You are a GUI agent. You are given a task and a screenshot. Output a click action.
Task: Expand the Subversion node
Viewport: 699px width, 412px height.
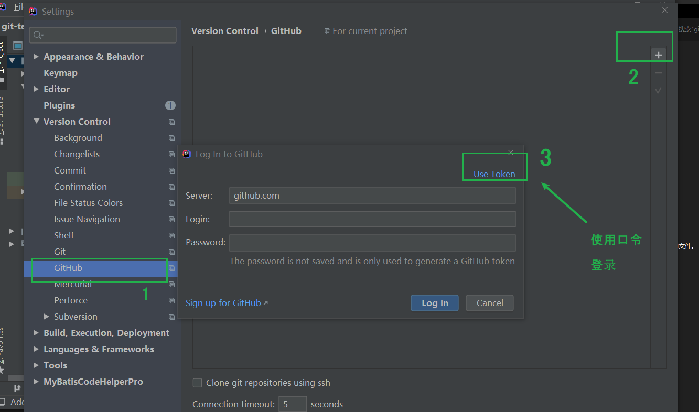(x=47, y=317)
